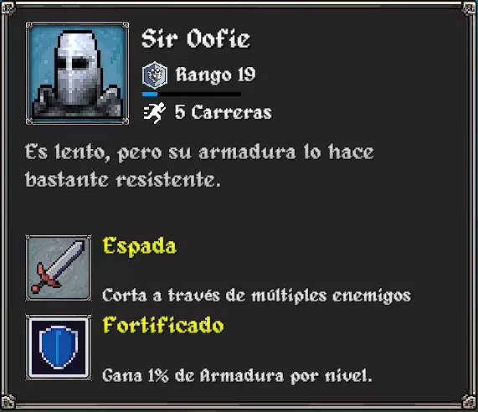Screen dimensions: 478x412
Task: Click the hexagonal rank badge icon
Action: [x=155, y=75]
